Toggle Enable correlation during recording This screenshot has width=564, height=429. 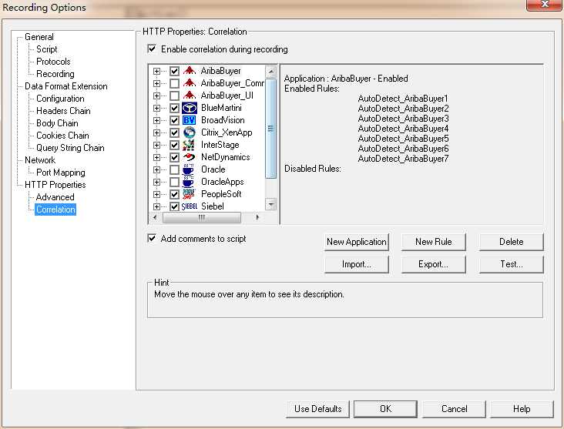click(152, 49)
